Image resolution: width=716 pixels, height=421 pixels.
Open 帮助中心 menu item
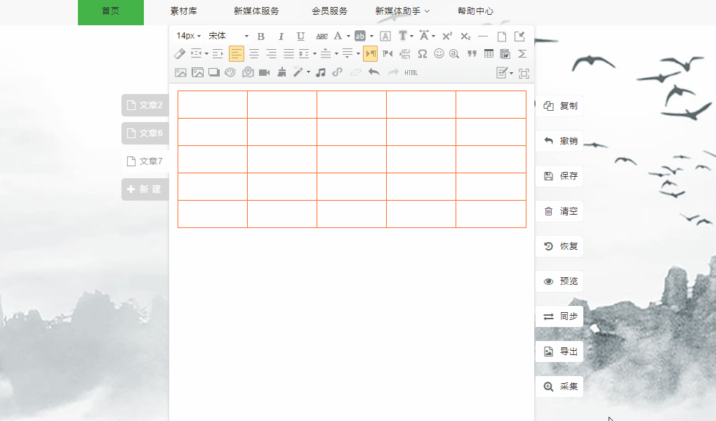(x=475, y=11)
